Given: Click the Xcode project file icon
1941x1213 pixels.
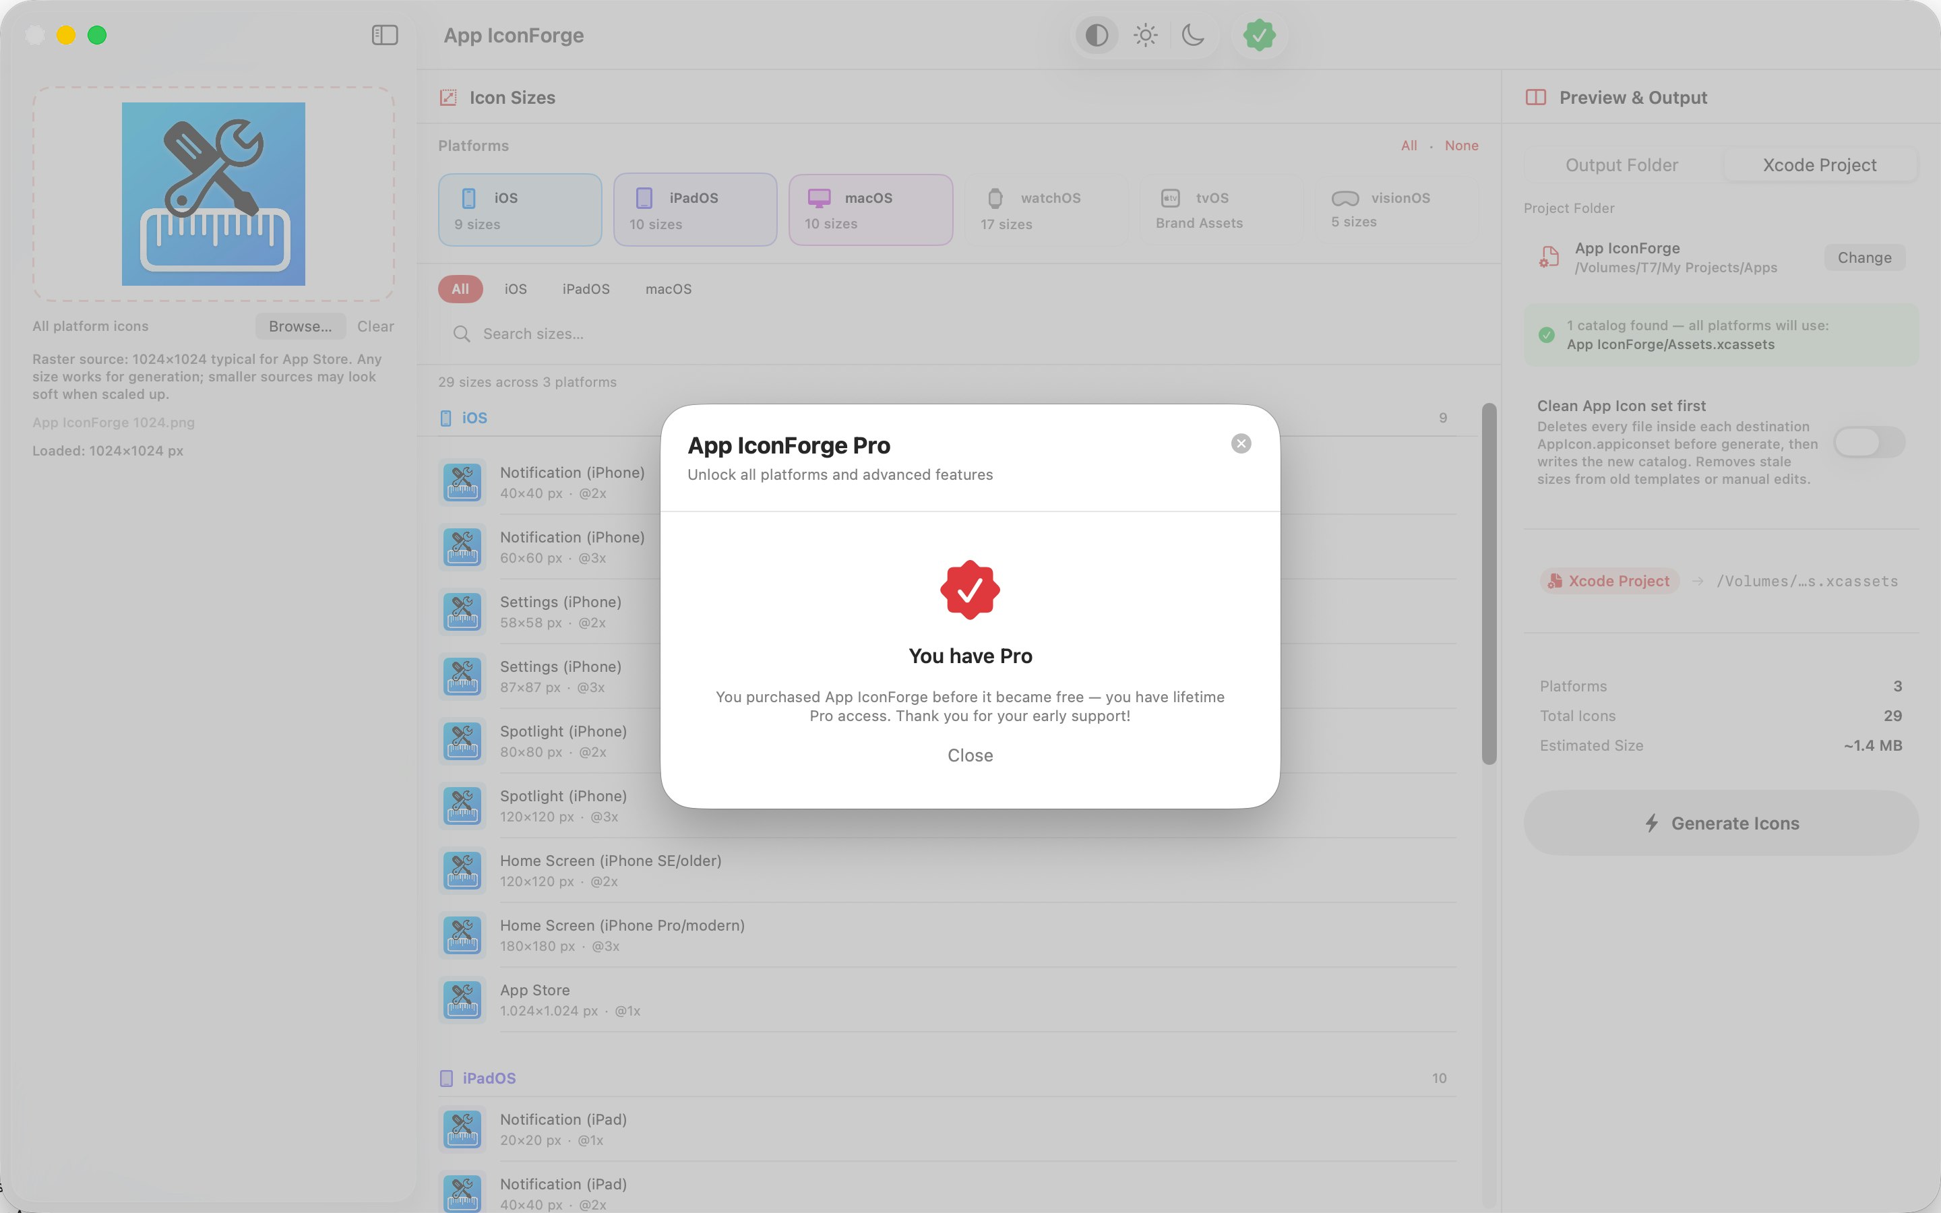Looking at the screenshot, I should click(x=1549, y=257).
